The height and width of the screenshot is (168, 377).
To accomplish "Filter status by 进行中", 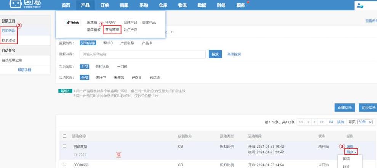I will pyautogui.click(x=101, y=78).
